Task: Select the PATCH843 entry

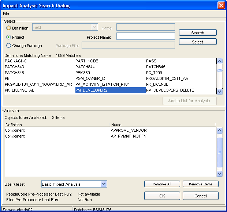Action: coord(15,67)
